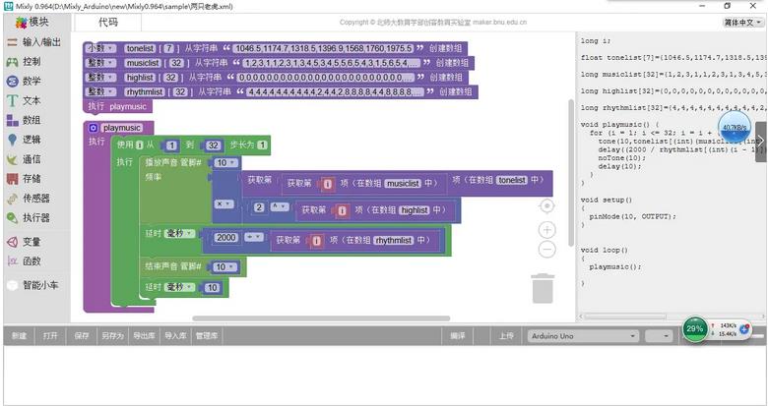Click the loop end value 32 field
Screen dimensions: 768x406
[213, 145]
